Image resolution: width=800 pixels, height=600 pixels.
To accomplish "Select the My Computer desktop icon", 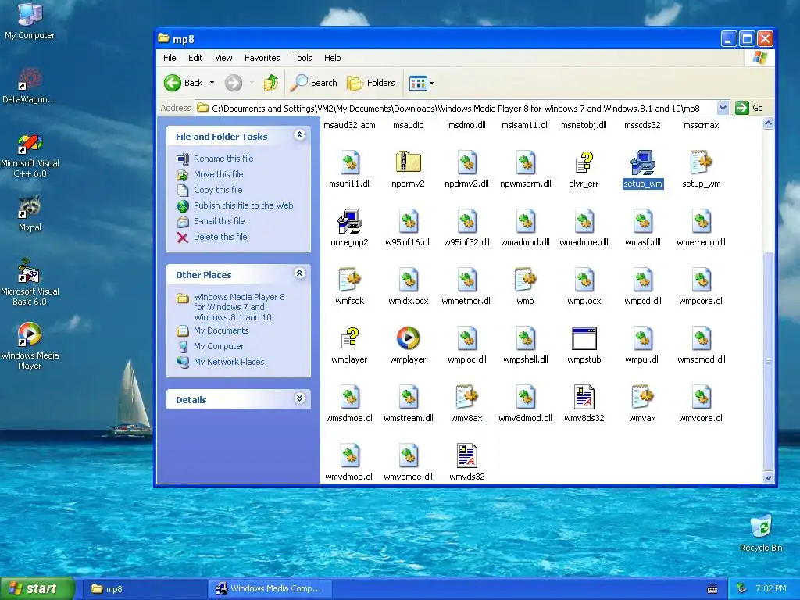I will [x=30, y=21].
